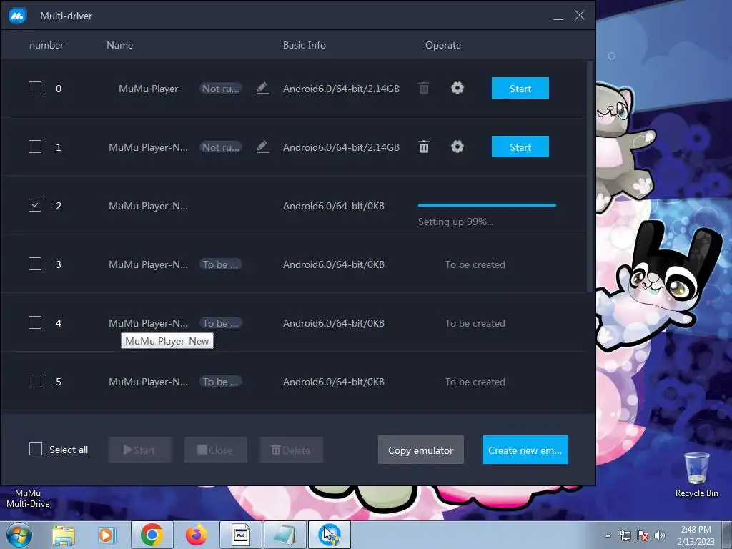Open Recycle Bin on the desktop

[696, 475]
